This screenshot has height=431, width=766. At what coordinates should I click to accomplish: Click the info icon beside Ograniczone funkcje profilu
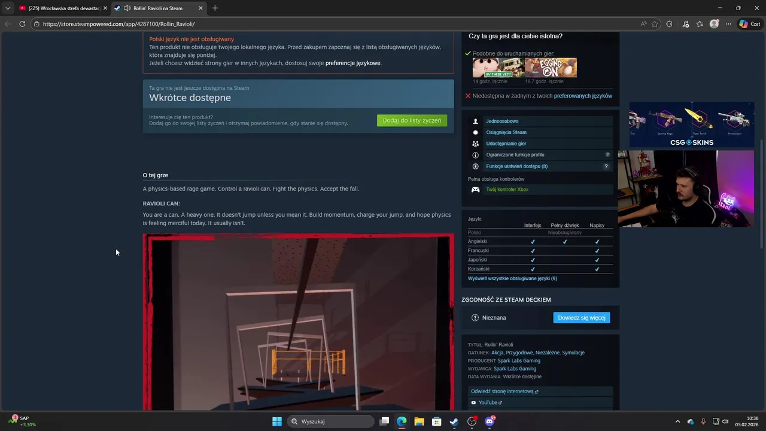click(x=475, y=155)
